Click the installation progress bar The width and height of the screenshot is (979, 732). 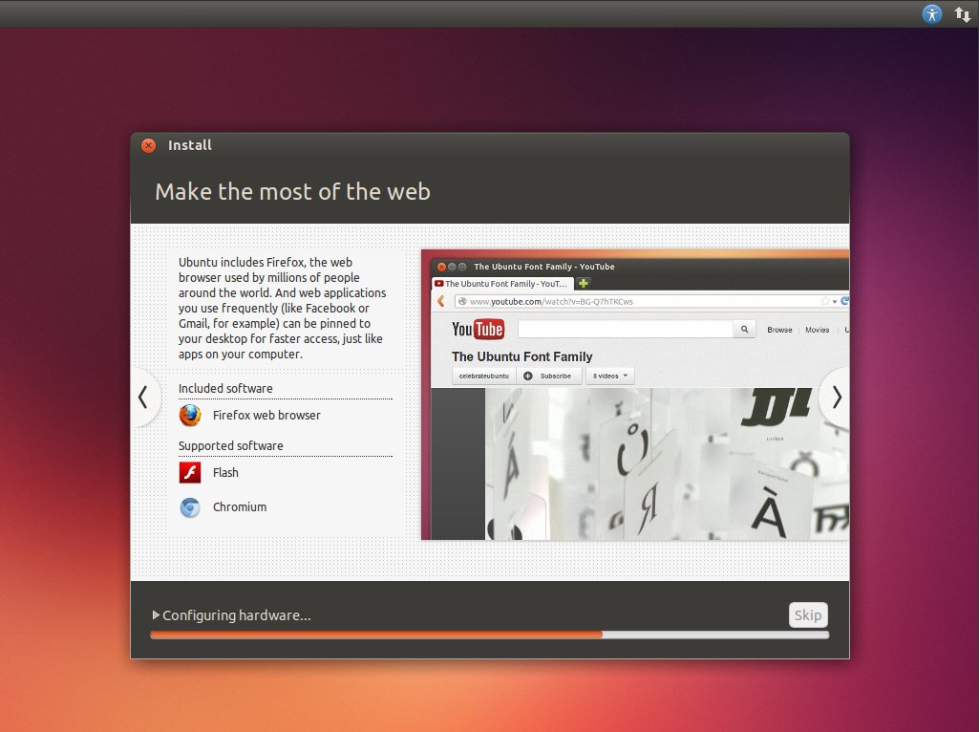pos(489,635)
